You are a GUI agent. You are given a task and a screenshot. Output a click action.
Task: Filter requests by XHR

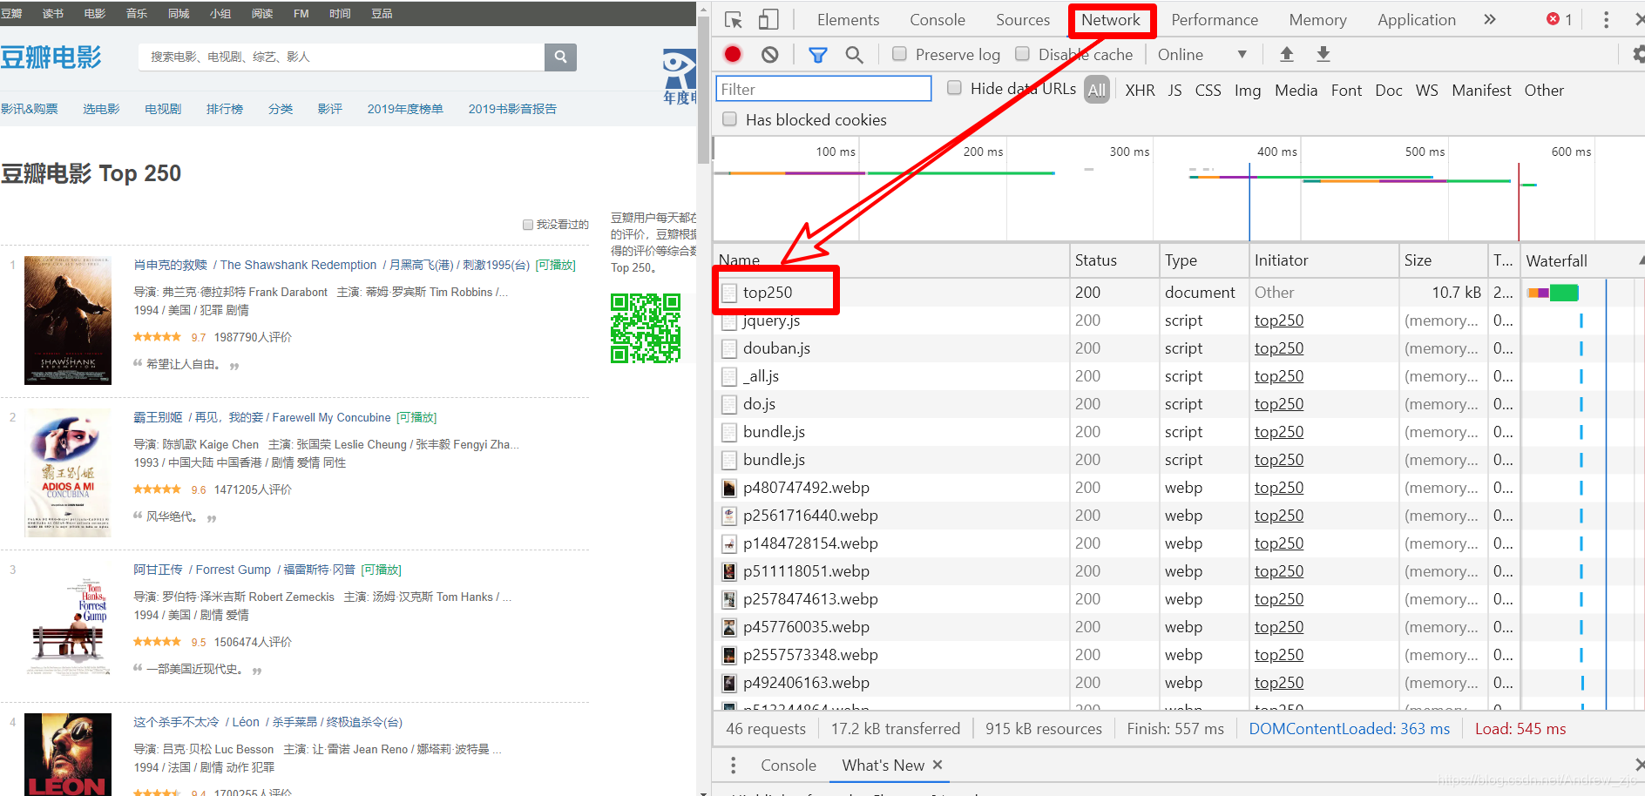[x=1140, y=91]
